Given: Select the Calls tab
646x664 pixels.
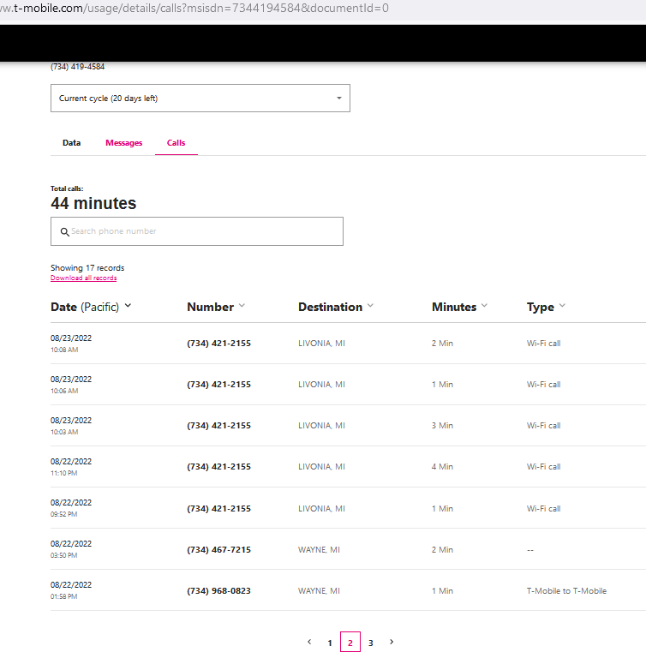Looking at the screenshot, I should [x=176, y=143].
